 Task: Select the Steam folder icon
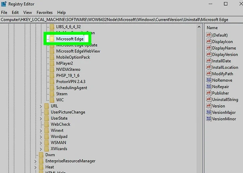tap(52, 94)
